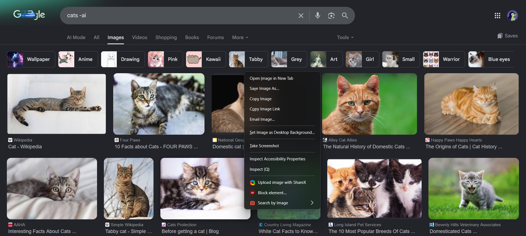Viewport: 526px width, 236px height.
Task: Choose Save Image As from context menu
Action: [x=264, y=88]
